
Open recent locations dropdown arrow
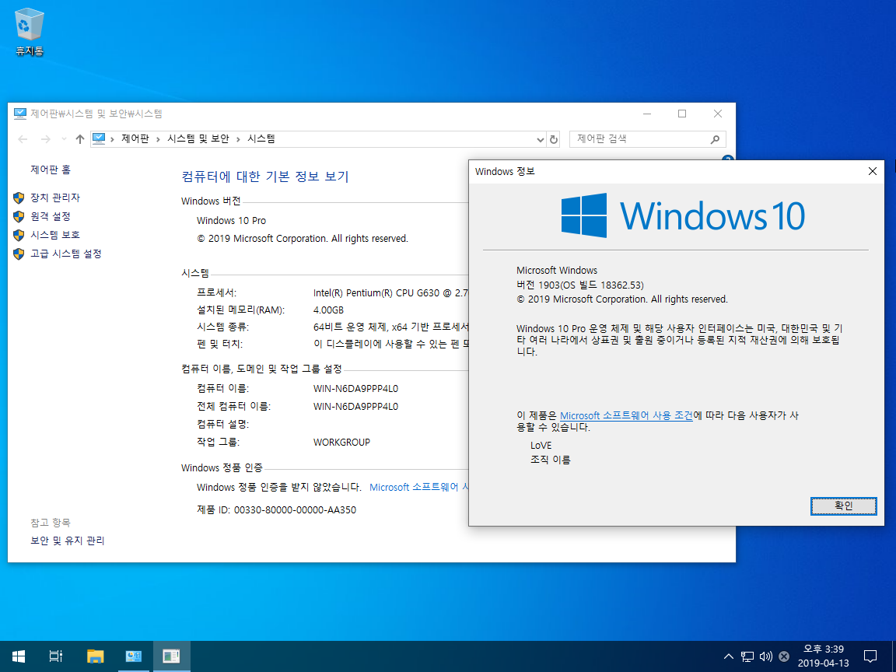[64, 139]
